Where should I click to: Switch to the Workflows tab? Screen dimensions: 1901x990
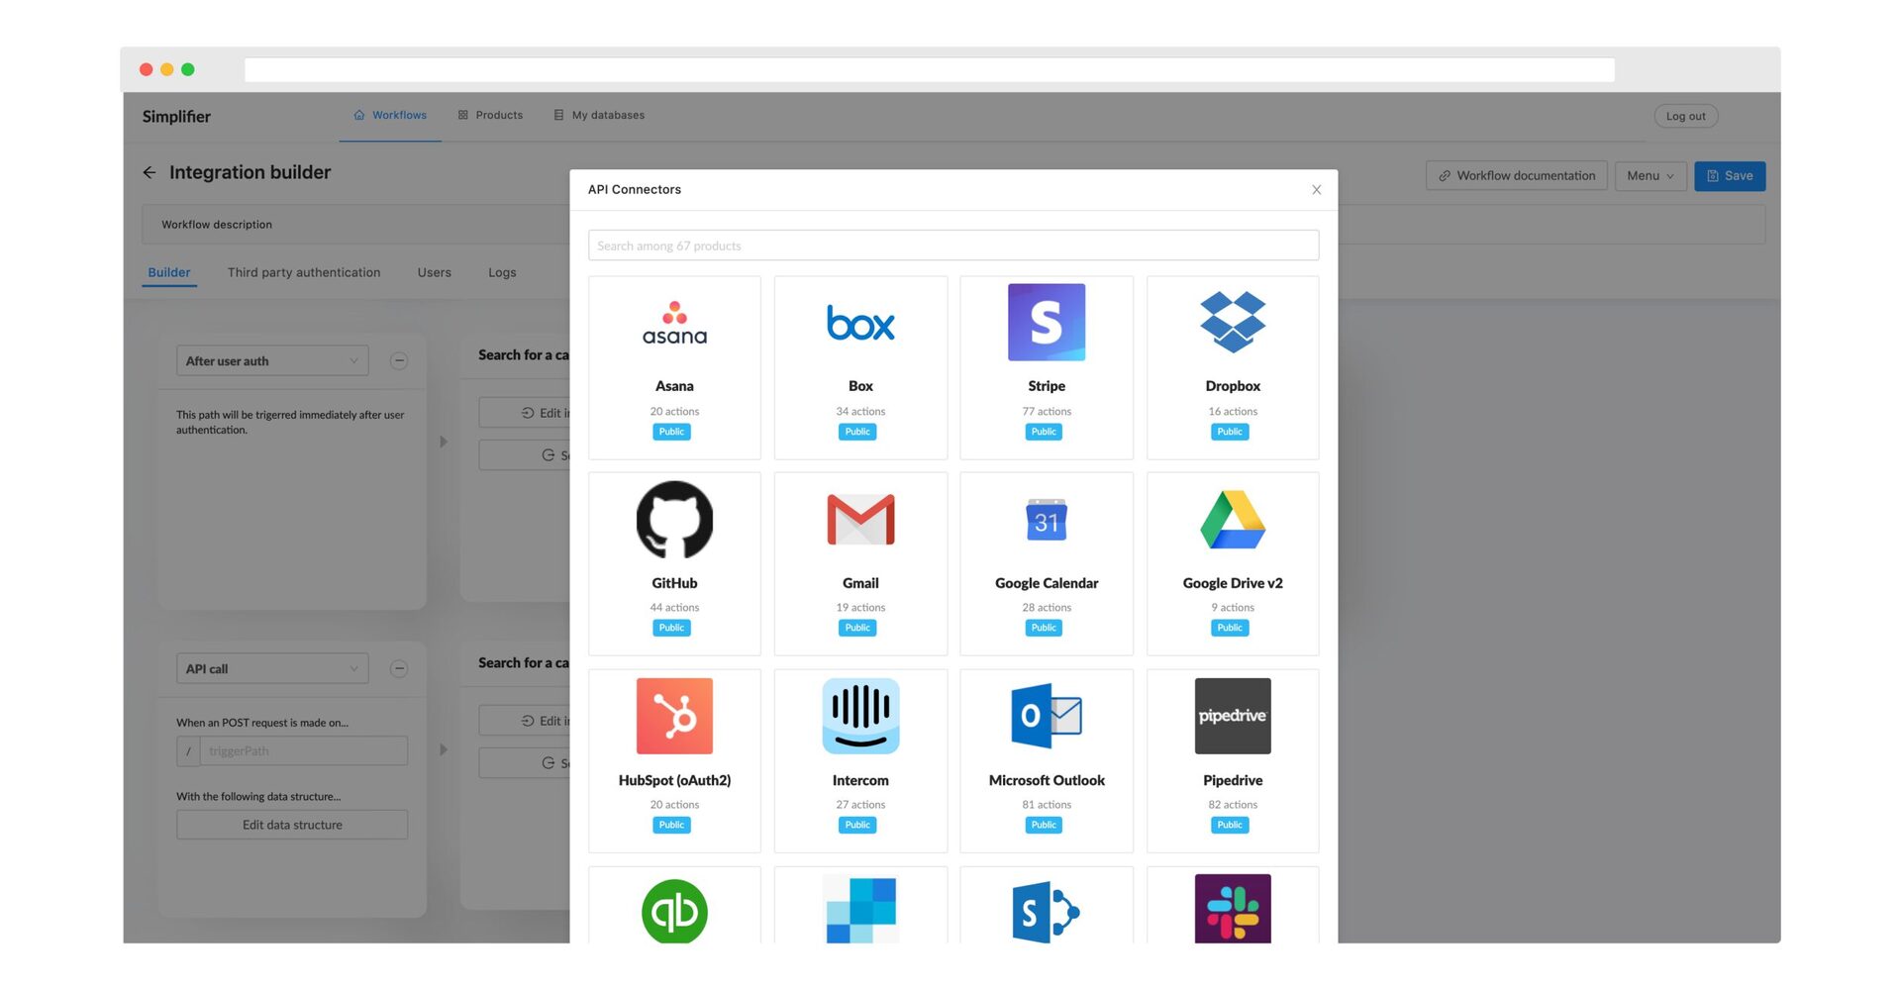coord(390,116)
